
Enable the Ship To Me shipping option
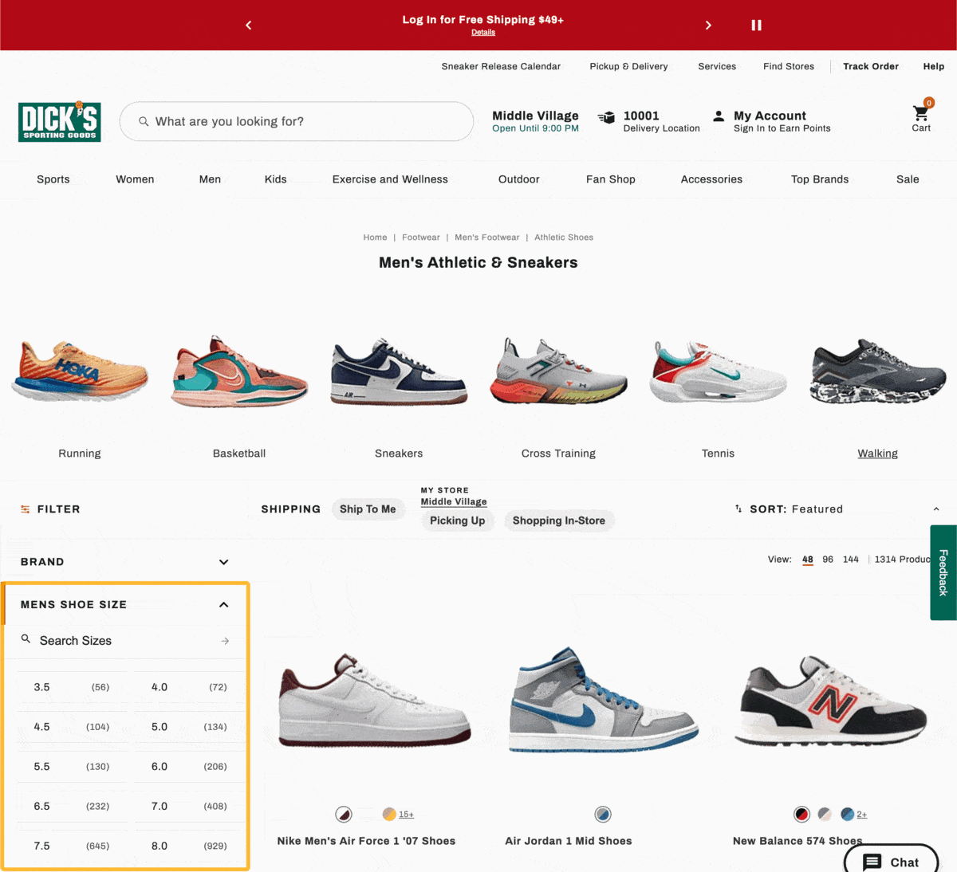tap(368, 509)
